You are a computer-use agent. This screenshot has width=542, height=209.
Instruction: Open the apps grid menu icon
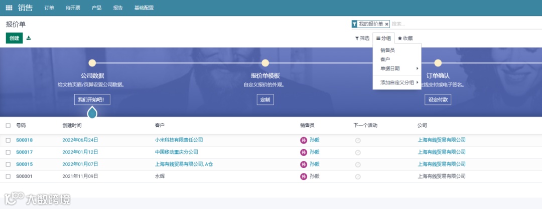coord(9,7)
